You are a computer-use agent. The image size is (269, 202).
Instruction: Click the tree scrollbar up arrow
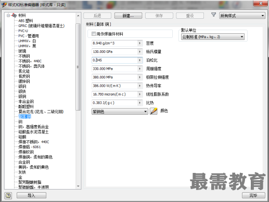click(x=78, y=16)
